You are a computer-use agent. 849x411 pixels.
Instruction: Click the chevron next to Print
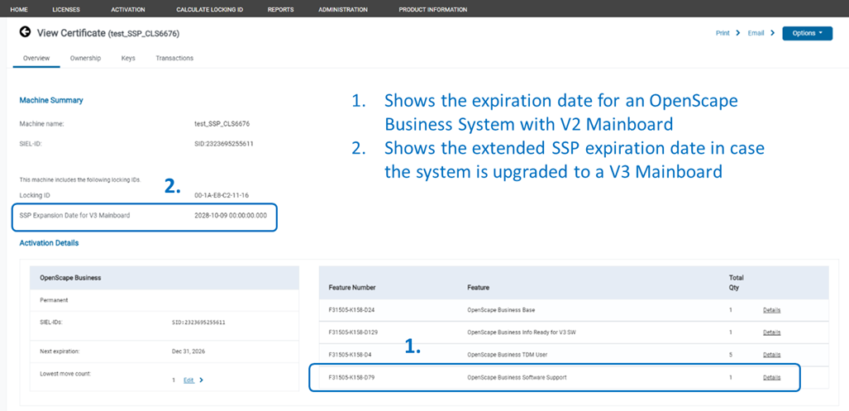pyautogui.click(x=738, y=33)
